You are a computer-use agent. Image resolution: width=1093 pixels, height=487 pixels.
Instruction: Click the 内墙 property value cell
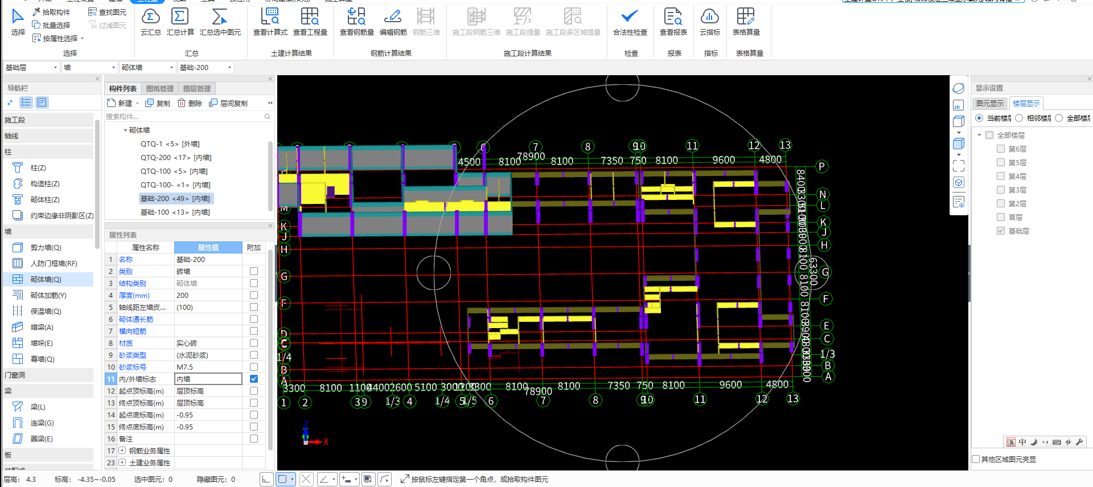[x=208, y=379]
